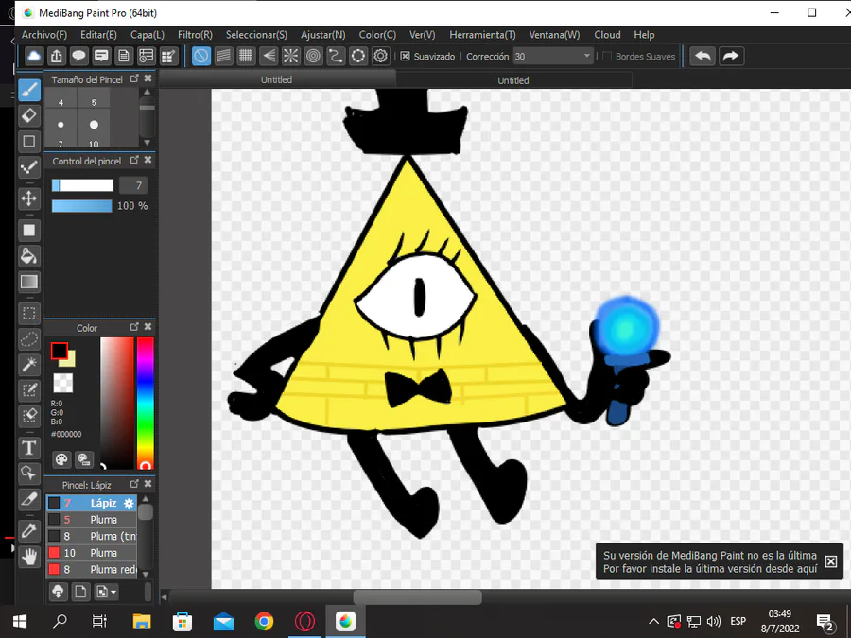Click the brush opacity slider at 100 %
This screenshot has width=851, height=638.
(81, 206)
